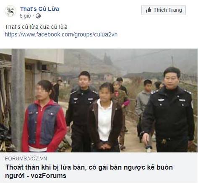
Task: Open the "6 giờ" post timestamp
Action: (25, 16)
